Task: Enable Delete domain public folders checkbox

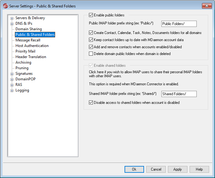Action: coord(91,54)
